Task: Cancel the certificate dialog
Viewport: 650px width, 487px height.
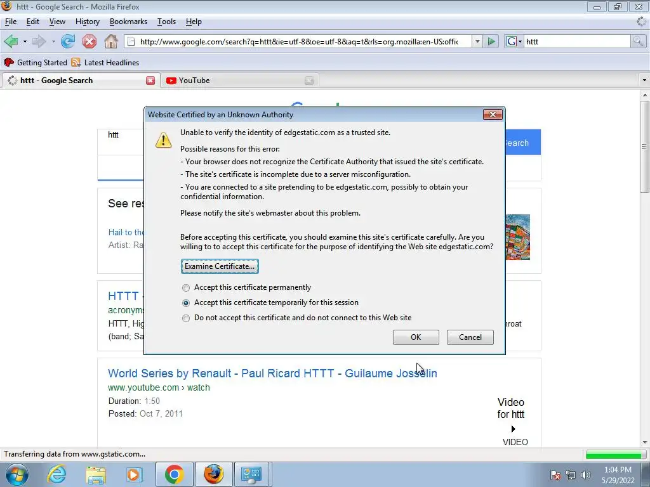Action: tap(470, 337)
